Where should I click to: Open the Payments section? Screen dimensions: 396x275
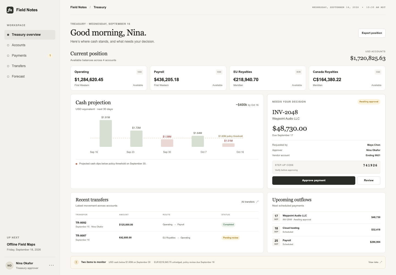(x=30, y=56)
